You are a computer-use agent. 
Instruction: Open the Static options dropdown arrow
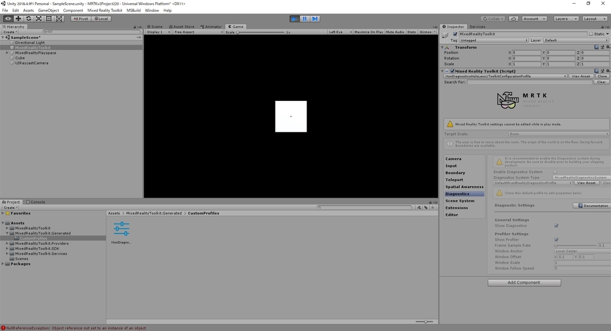coord(607,34)
